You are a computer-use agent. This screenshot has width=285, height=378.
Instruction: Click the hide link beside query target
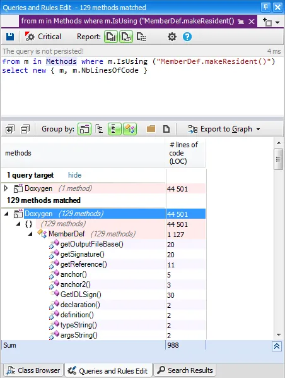pos(75,175)
